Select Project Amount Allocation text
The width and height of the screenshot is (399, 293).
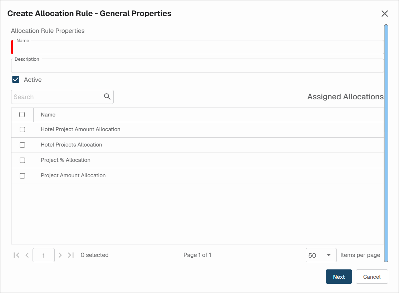pyautogui.click(x=73, y=175)
